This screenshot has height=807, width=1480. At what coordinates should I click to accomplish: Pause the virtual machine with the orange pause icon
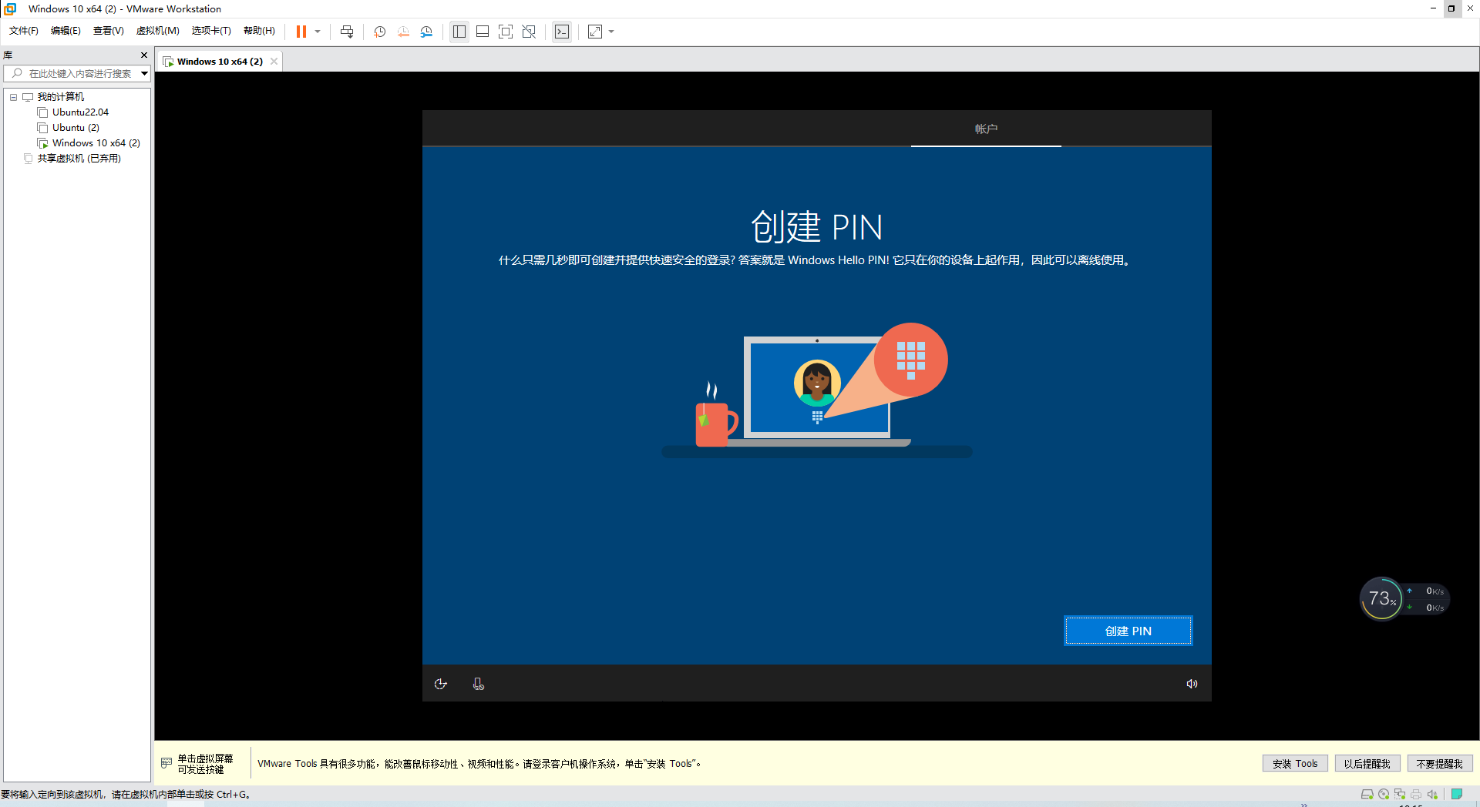click(x=301, y=32)
